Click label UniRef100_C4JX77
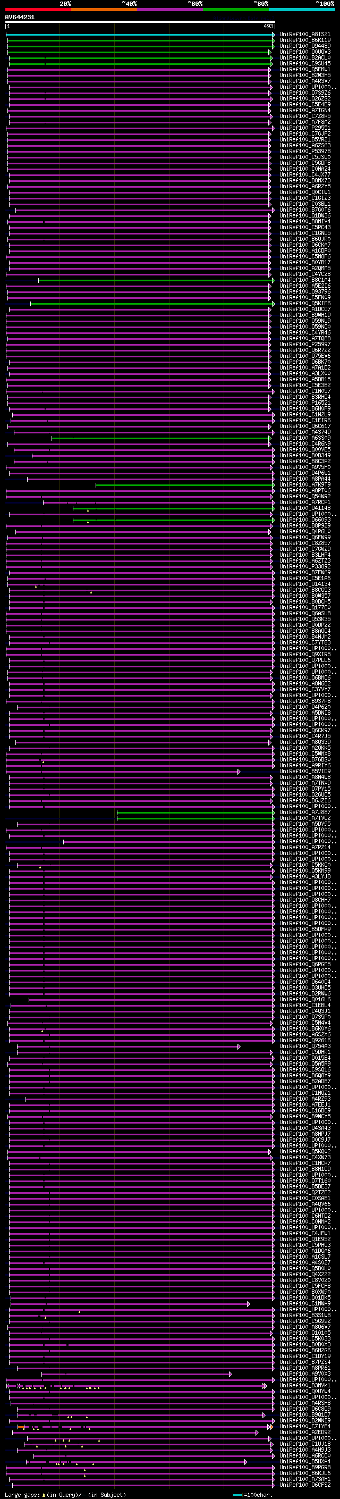Viewport: 340px width, 1499px height. 304,174
